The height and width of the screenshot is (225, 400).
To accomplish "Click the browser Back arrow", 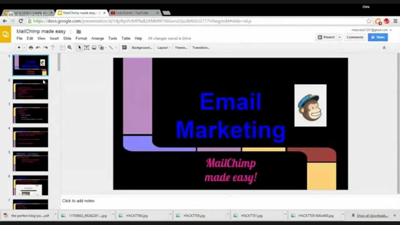I will (5, 21).
